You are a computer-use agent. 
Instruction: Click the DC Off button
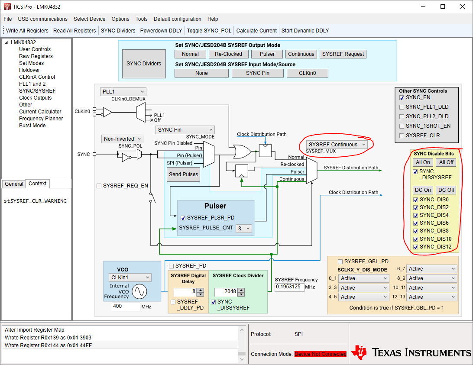446,190
